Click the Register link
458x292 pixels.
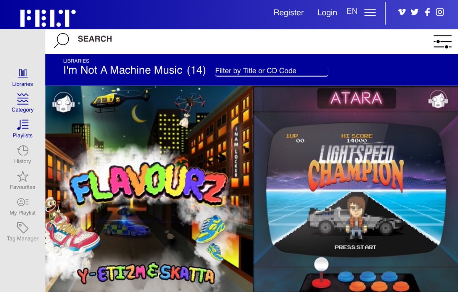point(289,13)
